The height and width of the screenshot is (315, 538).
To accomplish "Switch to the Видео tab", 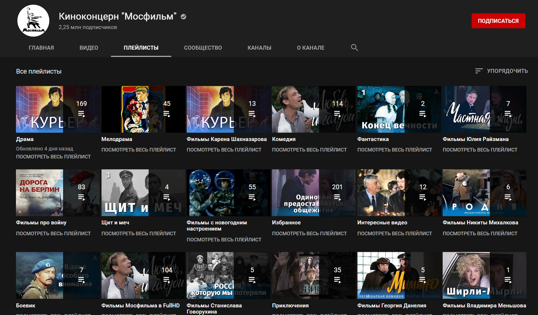I will coord(89,48).
